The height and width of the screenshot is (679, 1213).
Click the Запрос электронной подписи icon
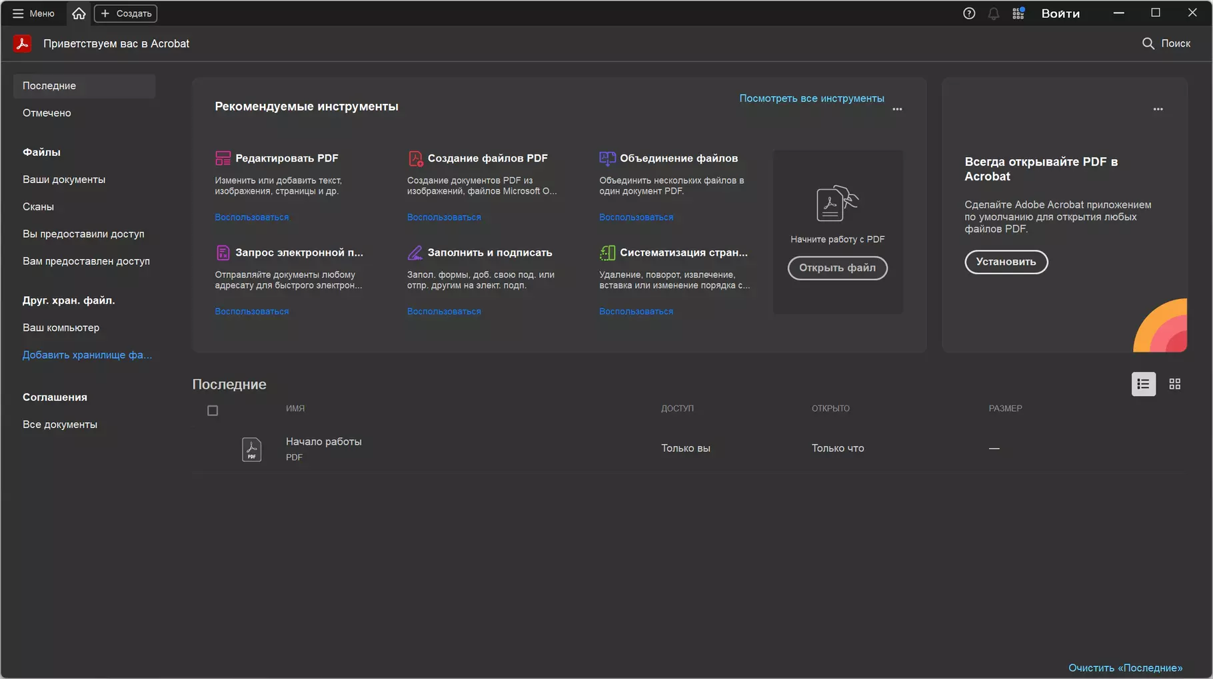click(x=223, y=253)
